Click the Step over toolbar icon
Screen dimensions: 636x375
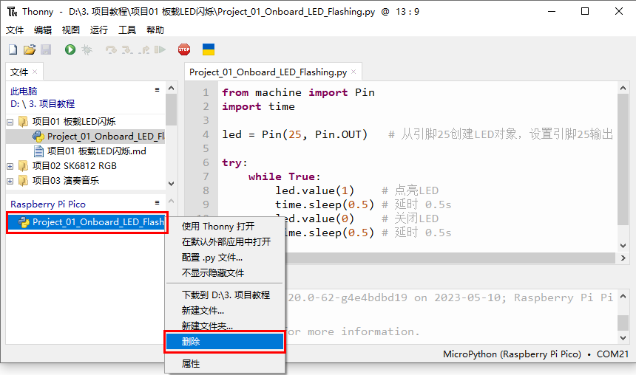pos(111,49)
